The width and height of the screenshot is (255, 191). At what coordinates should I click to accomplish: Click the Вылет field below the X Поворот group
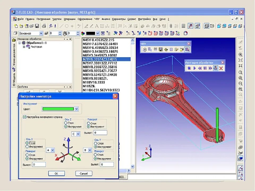coord(39,164)
